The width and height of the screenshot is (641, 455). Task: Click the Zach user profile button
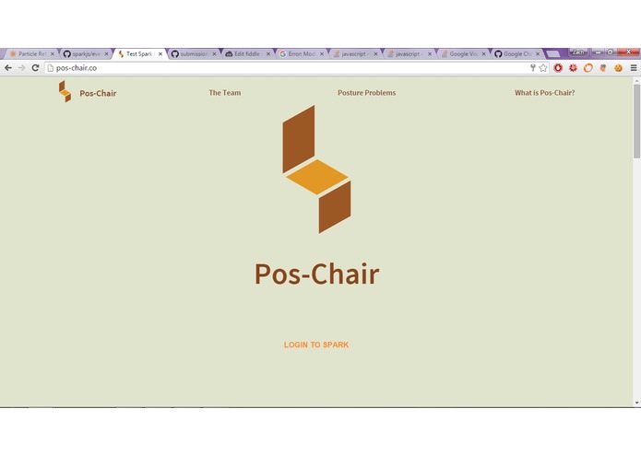tap(578, 52)
